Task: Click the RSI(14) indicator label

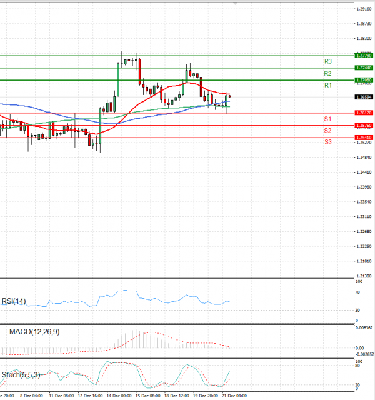Action: coord(14,301)
